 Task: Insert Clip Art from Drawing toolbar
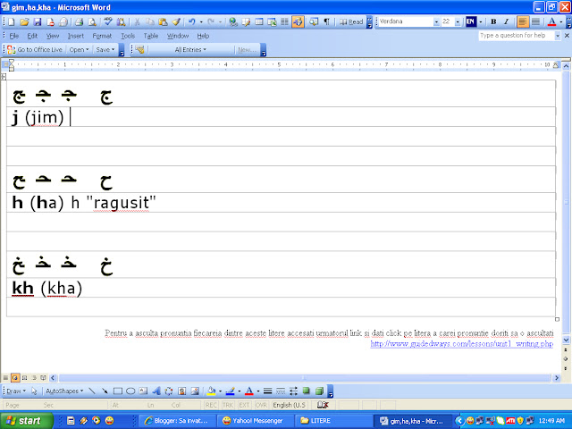tap(181, 391)
